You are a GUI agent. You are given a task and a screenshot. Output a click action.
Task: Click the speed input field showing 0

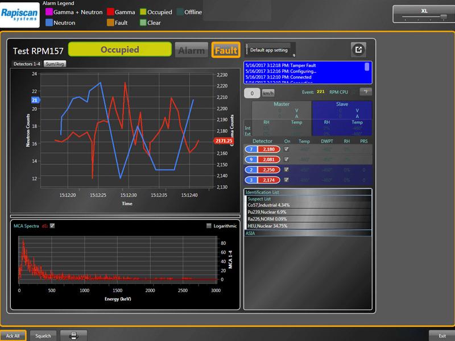point(252,93)
